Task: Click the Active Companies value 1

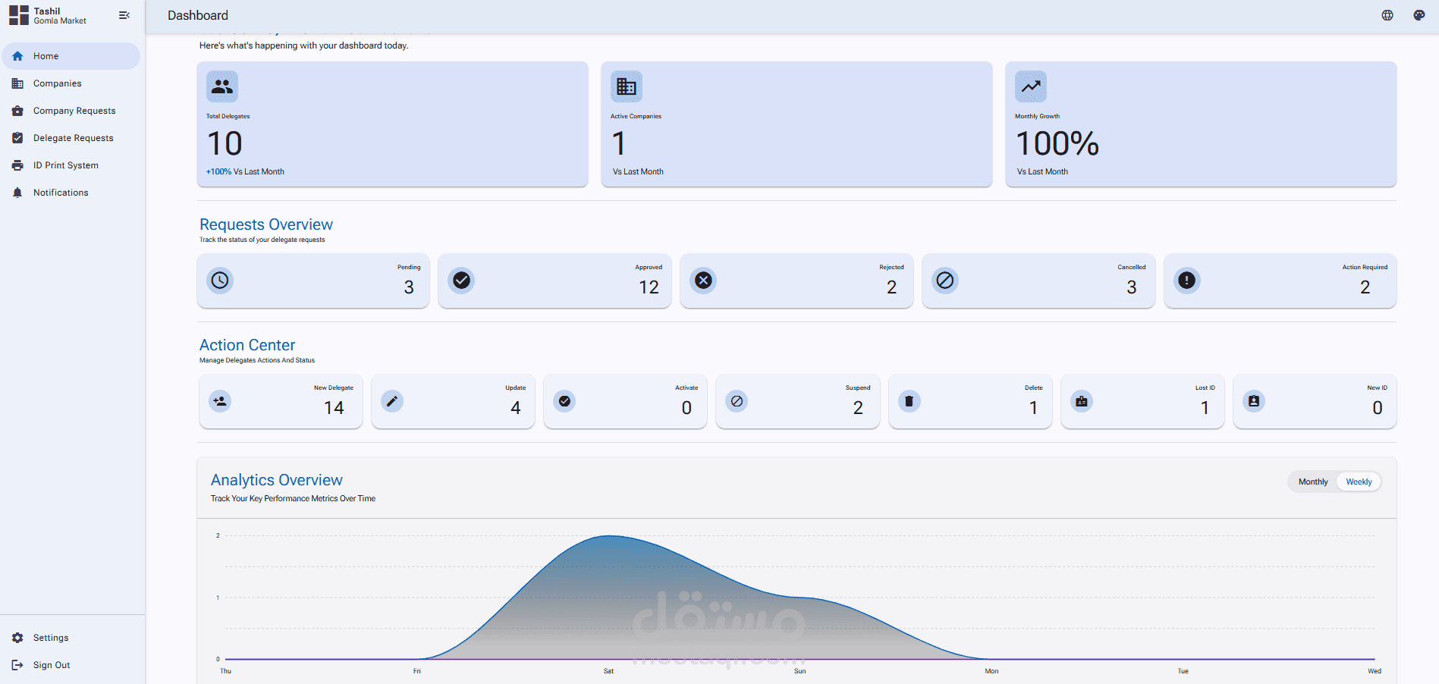Action: (619, 144)
